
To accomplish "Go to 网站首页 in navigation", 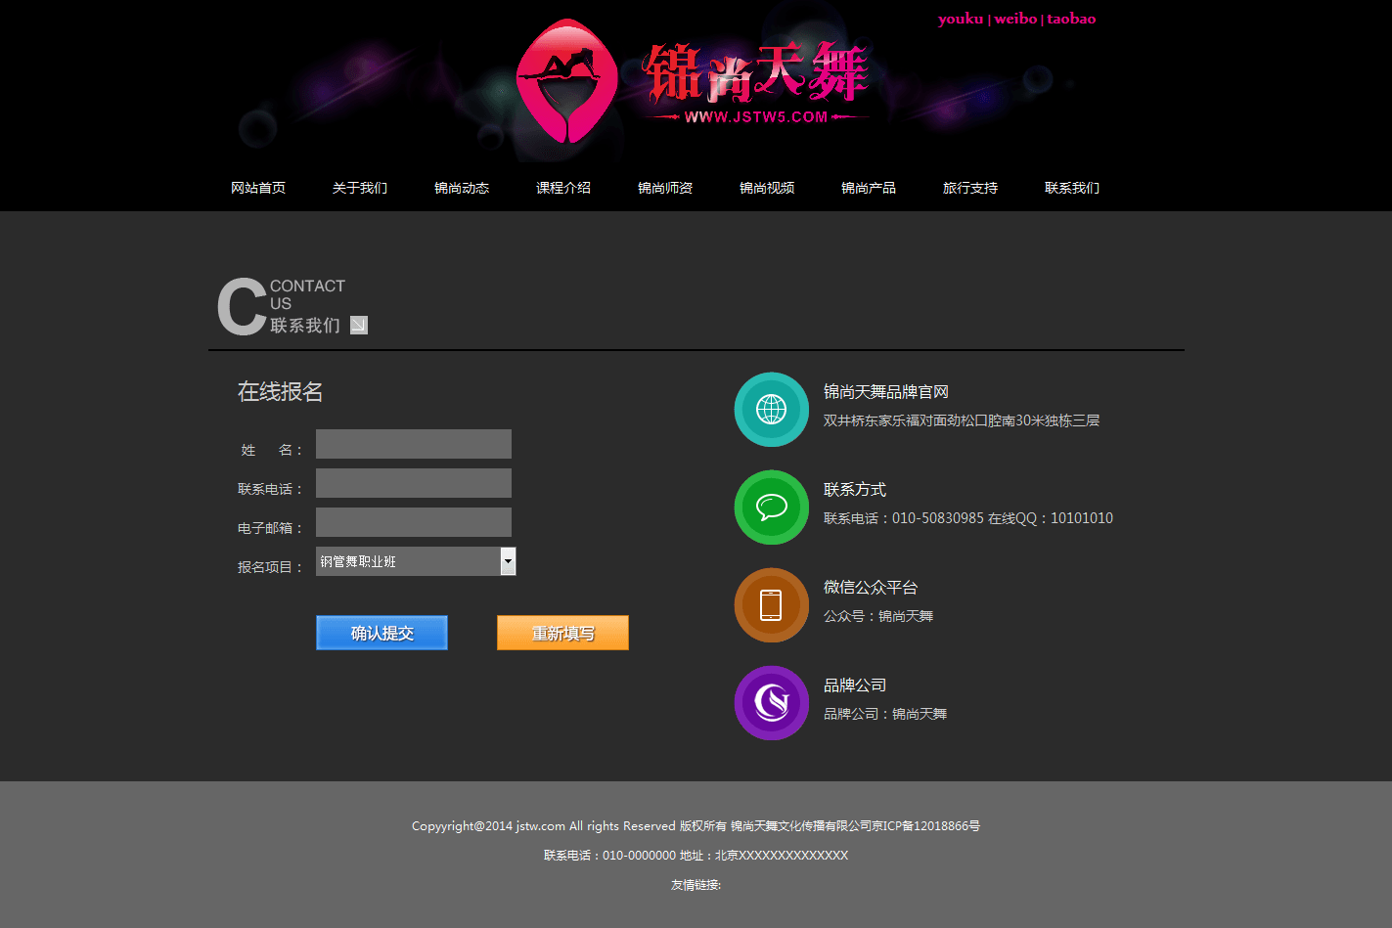I will pyautogui.click(x=258, y=188).
